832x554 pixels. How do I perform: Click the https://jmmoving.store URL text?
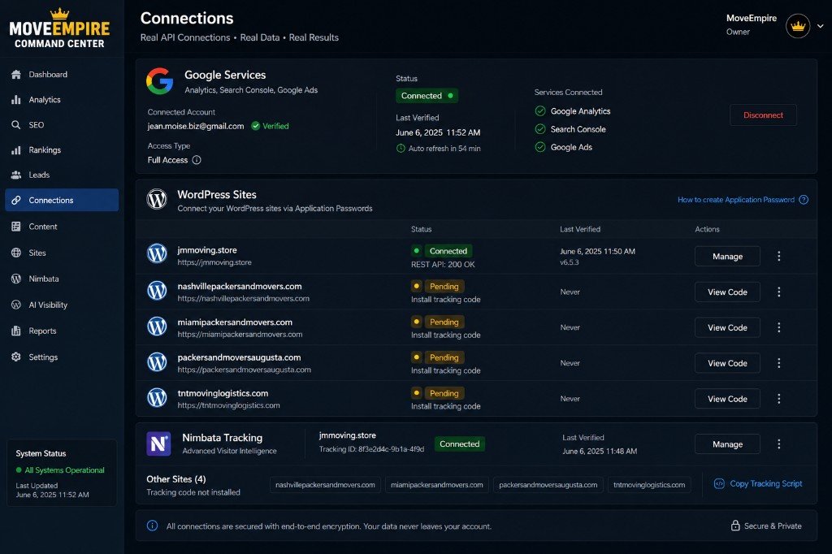214,262
